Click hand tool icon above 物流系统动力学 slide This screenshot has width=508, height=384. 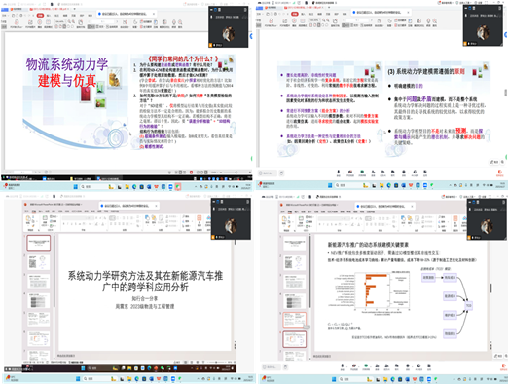[x=80, y=22]
